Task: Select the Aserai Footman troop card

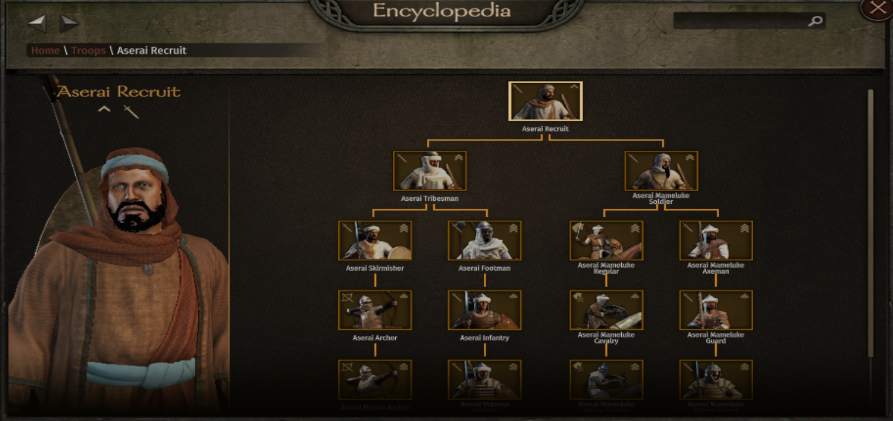Action: pyautogui.click(x=484, y=241)
